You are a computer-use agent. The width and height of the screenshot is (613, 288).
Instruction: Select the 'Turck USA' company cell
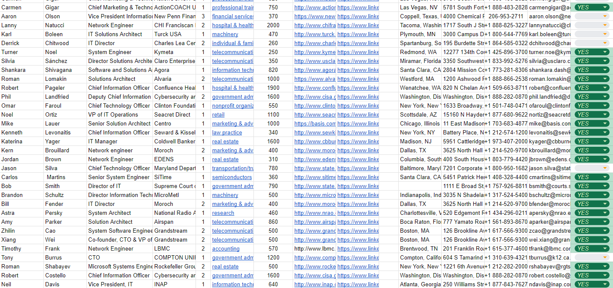click(175, 34)
